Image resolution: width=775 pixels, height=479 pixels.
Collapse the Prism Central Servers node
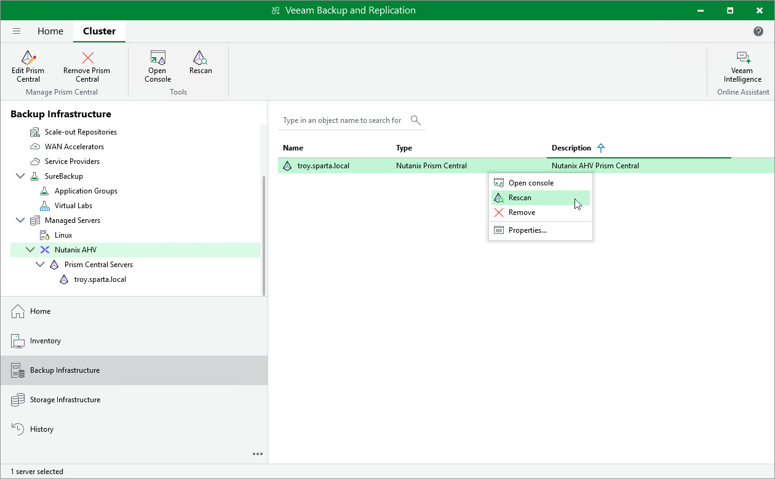(40, 265)
